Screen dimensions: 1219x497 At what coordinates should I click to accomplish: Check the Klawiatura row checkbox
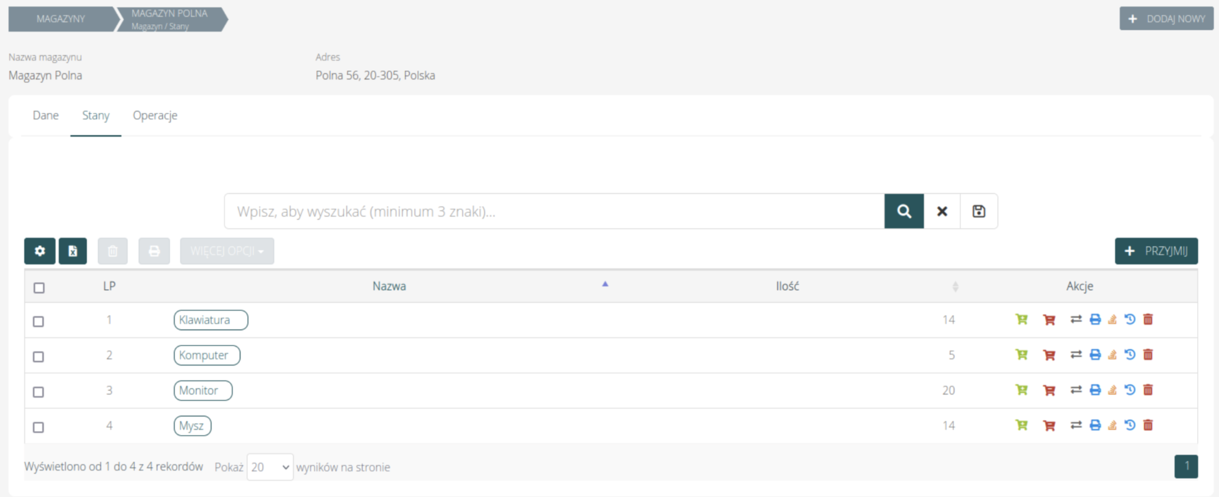(x=38, y=321)
